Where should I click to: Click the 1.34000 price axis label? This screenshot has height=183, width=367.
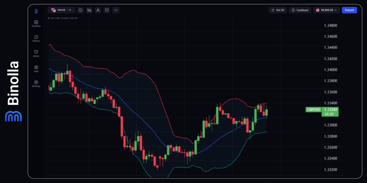[330, 70]
